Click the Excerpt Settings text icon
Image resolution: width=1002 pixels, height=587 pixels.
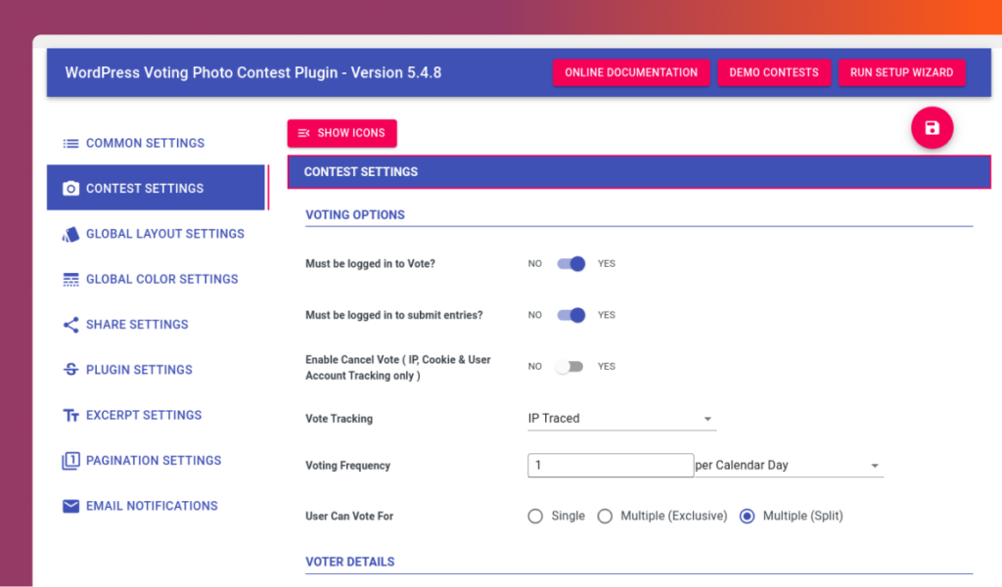(70, 416)
